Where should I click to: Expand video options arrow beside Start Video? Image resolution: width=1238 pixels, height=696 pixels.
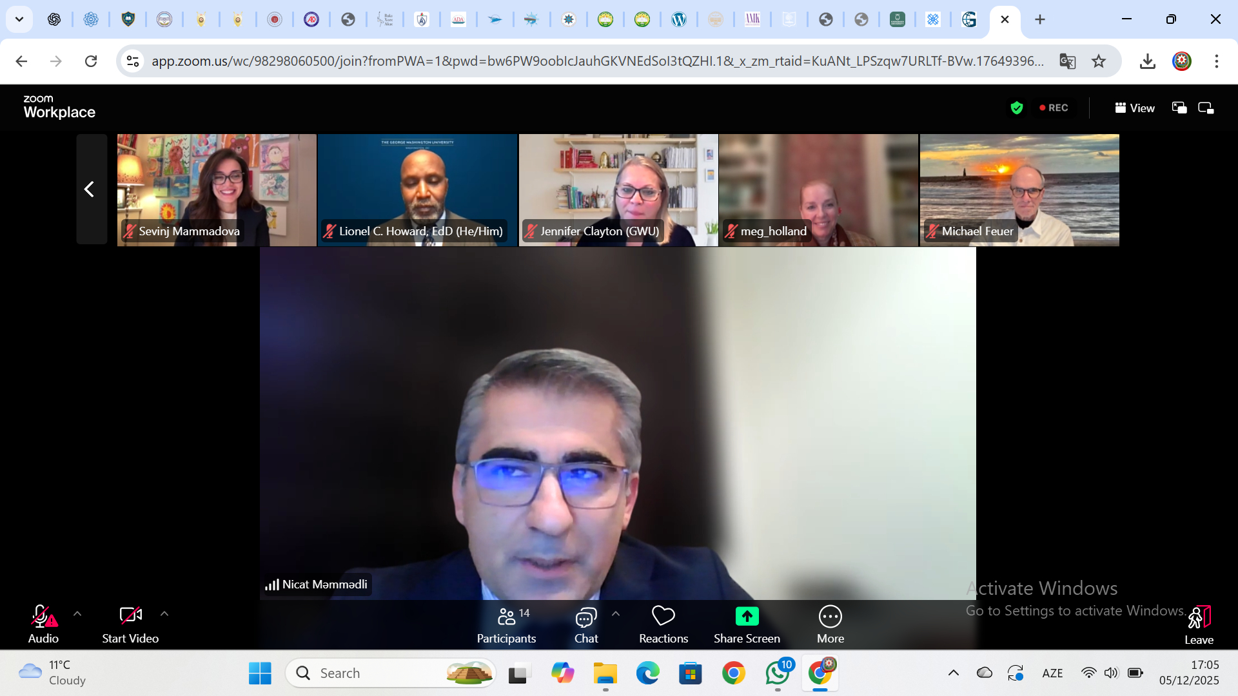click(164, 614)
